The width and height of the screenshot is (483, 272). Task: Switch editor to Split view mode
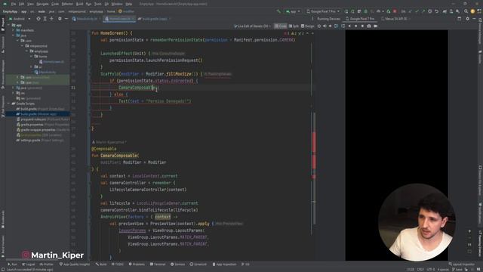(294, 26)
